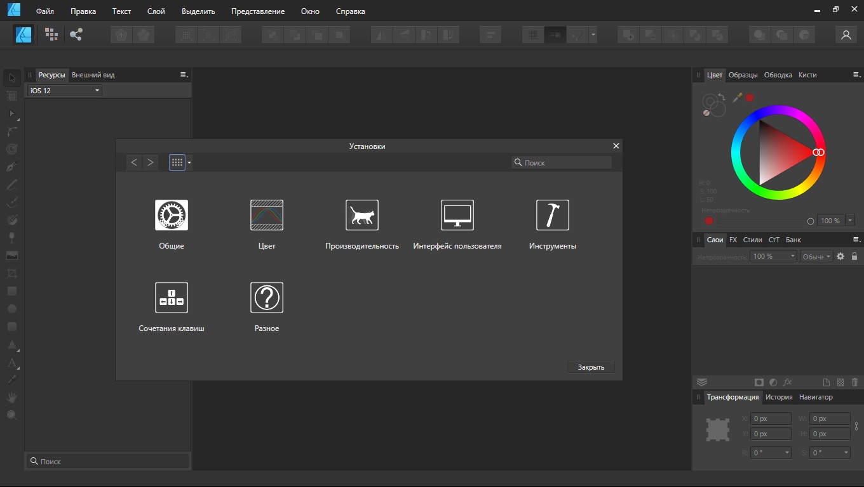Click the account profile icon
This screenshot has width=864, height=487.
(846, 35)
